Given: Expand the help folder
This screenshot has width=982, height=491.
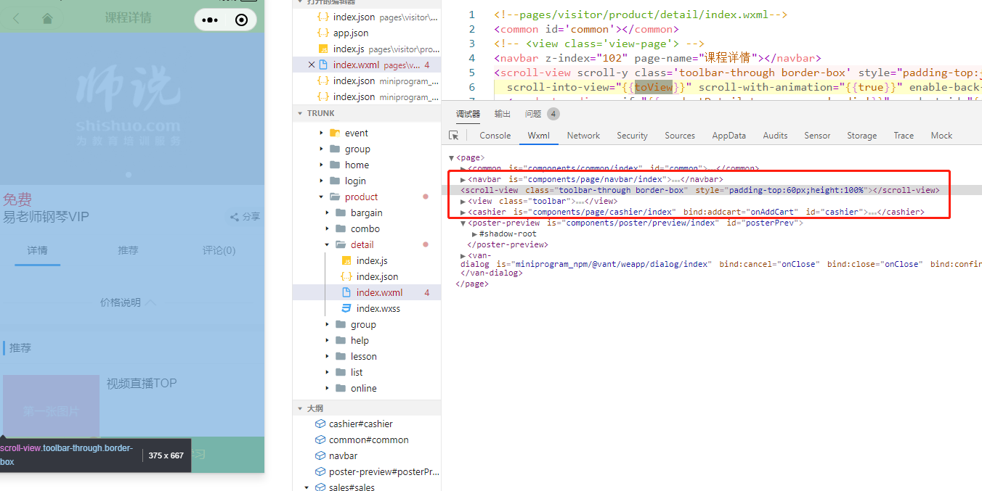Looking at the screenshot, I should [328, 340].
